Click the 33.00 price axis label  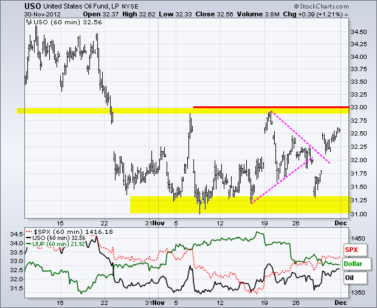point(359,107)
